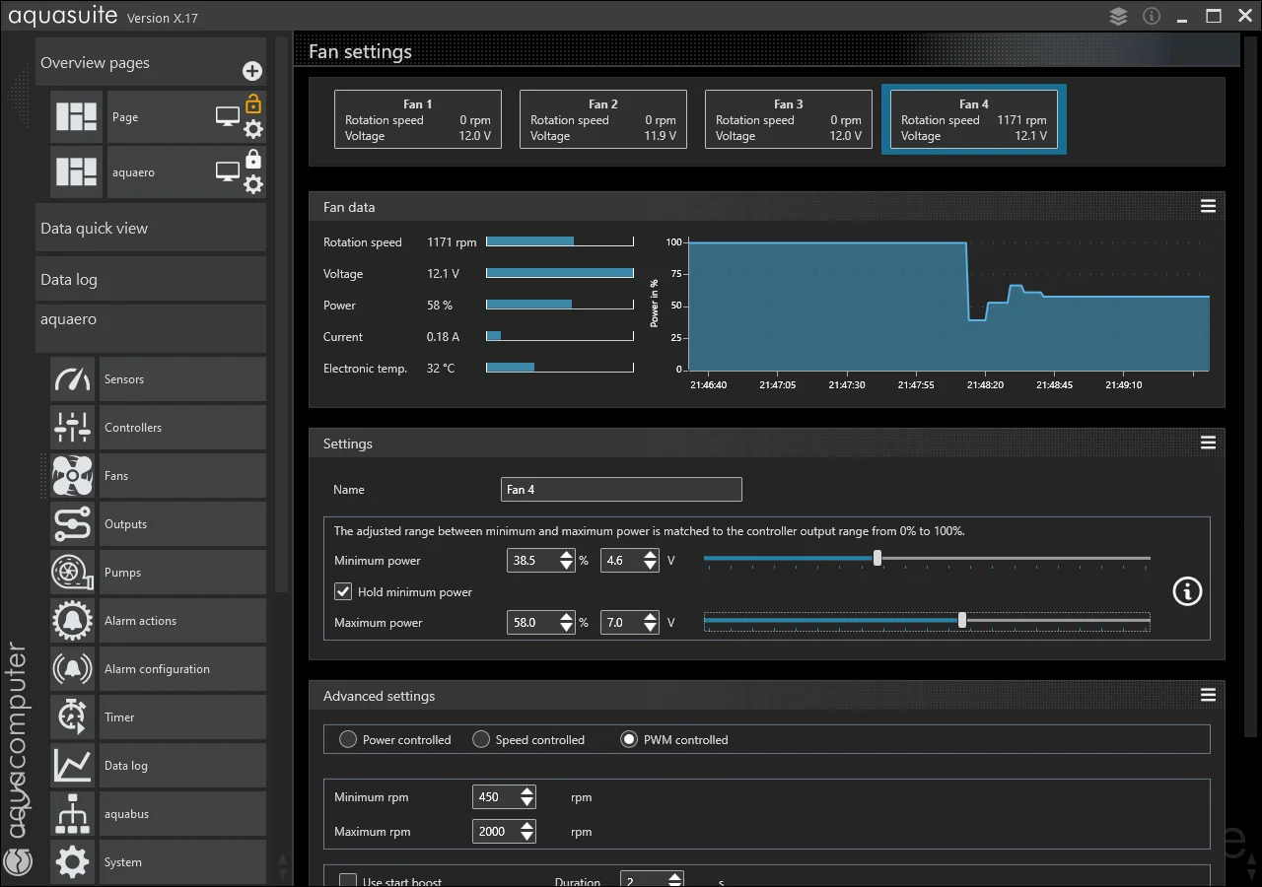This screenshot has height=887, width=1262.
Task: Open the aquabus network icon
Action: [x=73, y=814]
